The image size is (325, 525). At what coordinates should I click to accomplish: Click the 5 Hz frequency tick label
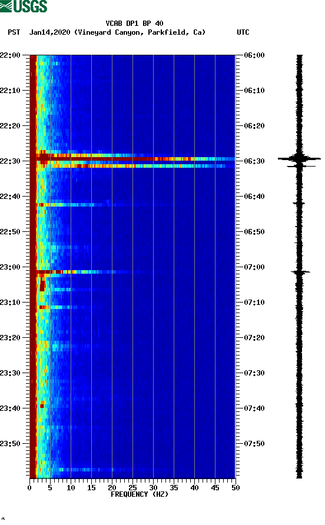click(x=50, y=488)
